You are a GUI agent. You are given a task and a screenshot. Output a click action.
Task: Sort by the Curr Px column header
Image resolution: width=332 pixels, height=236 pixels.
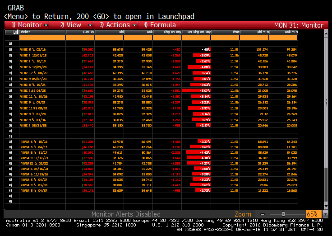coord(80,32)
